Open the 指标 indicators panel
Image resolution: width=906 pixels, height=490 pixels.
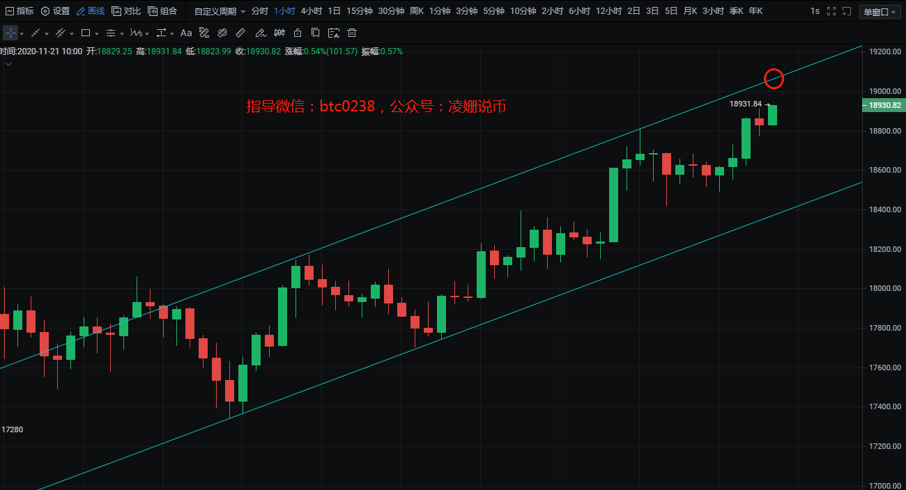tap(20, 11)
